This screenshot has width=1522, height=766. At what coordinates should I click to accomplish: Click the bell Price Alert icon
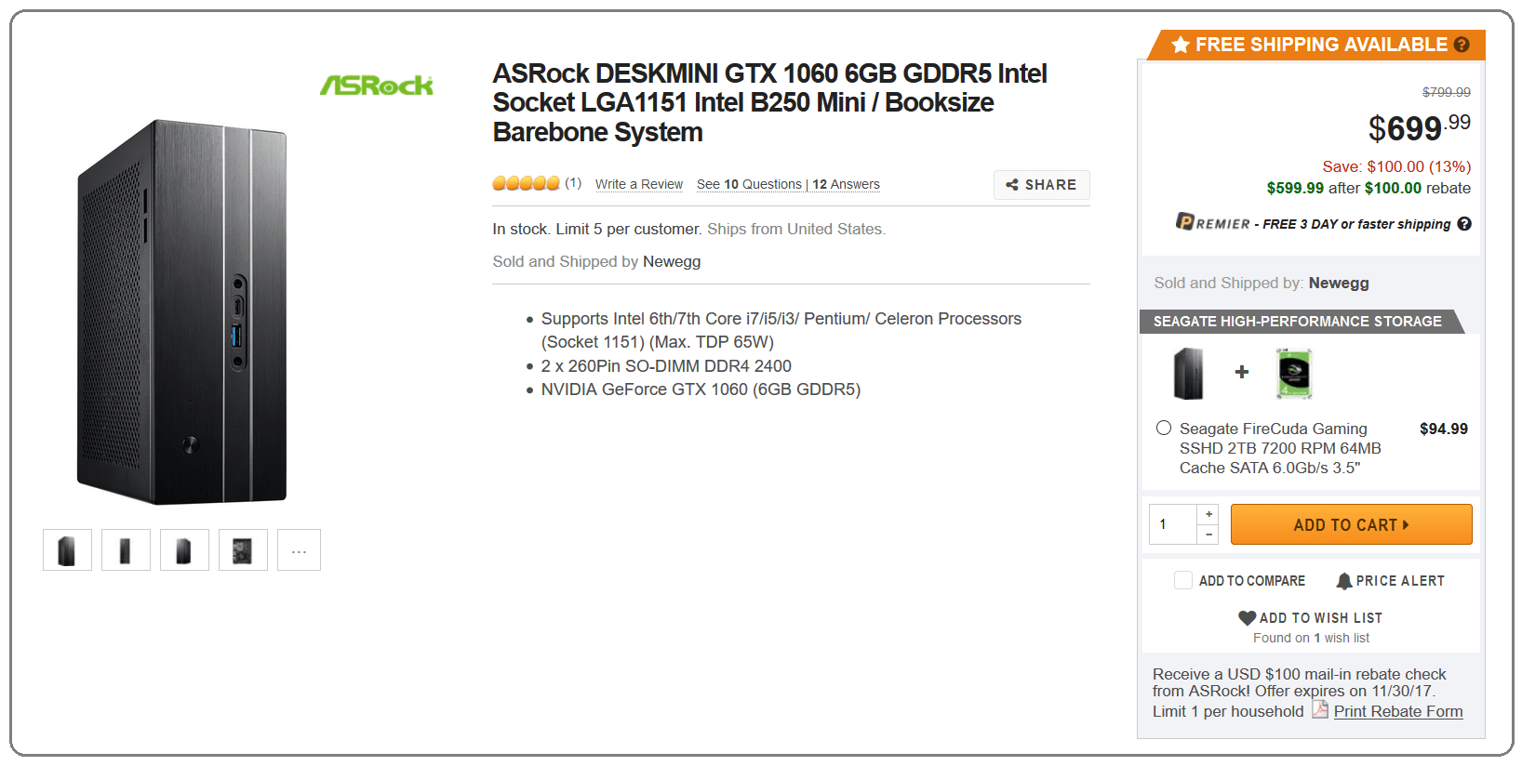tap(1344, 581)
